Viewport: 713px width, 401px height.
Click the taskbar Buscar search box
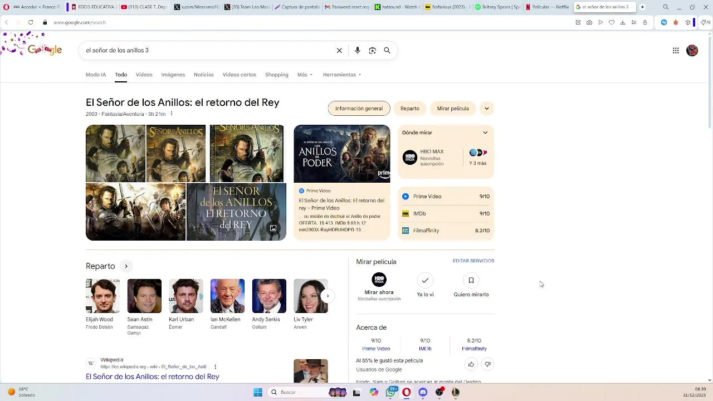[x=308, y=392]
